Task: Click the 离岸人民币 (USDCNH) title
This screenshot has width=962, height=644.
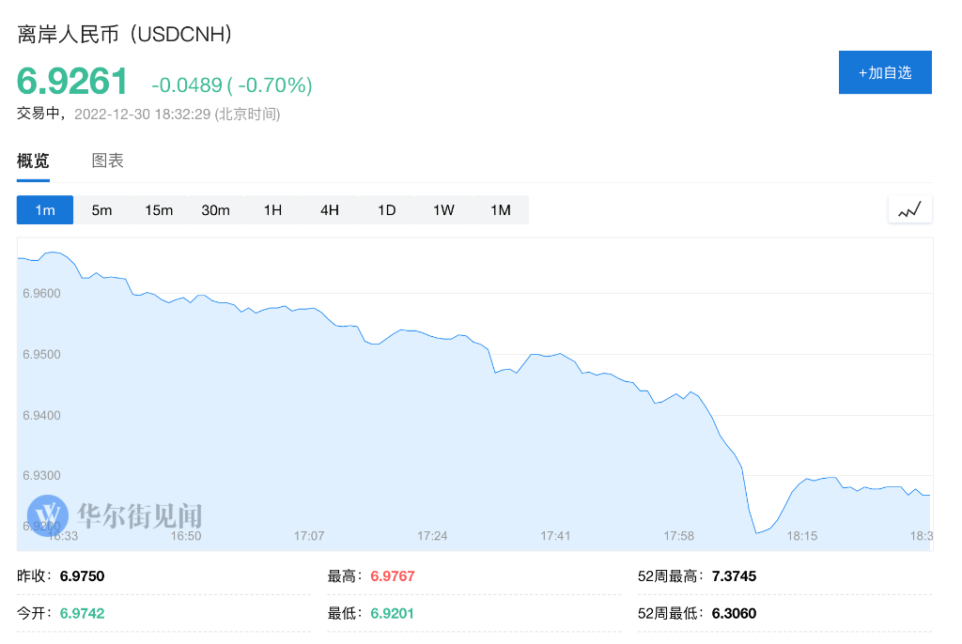Action: coord(125,35)
